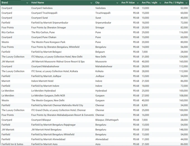Select the Kolkata city cell

99,71
